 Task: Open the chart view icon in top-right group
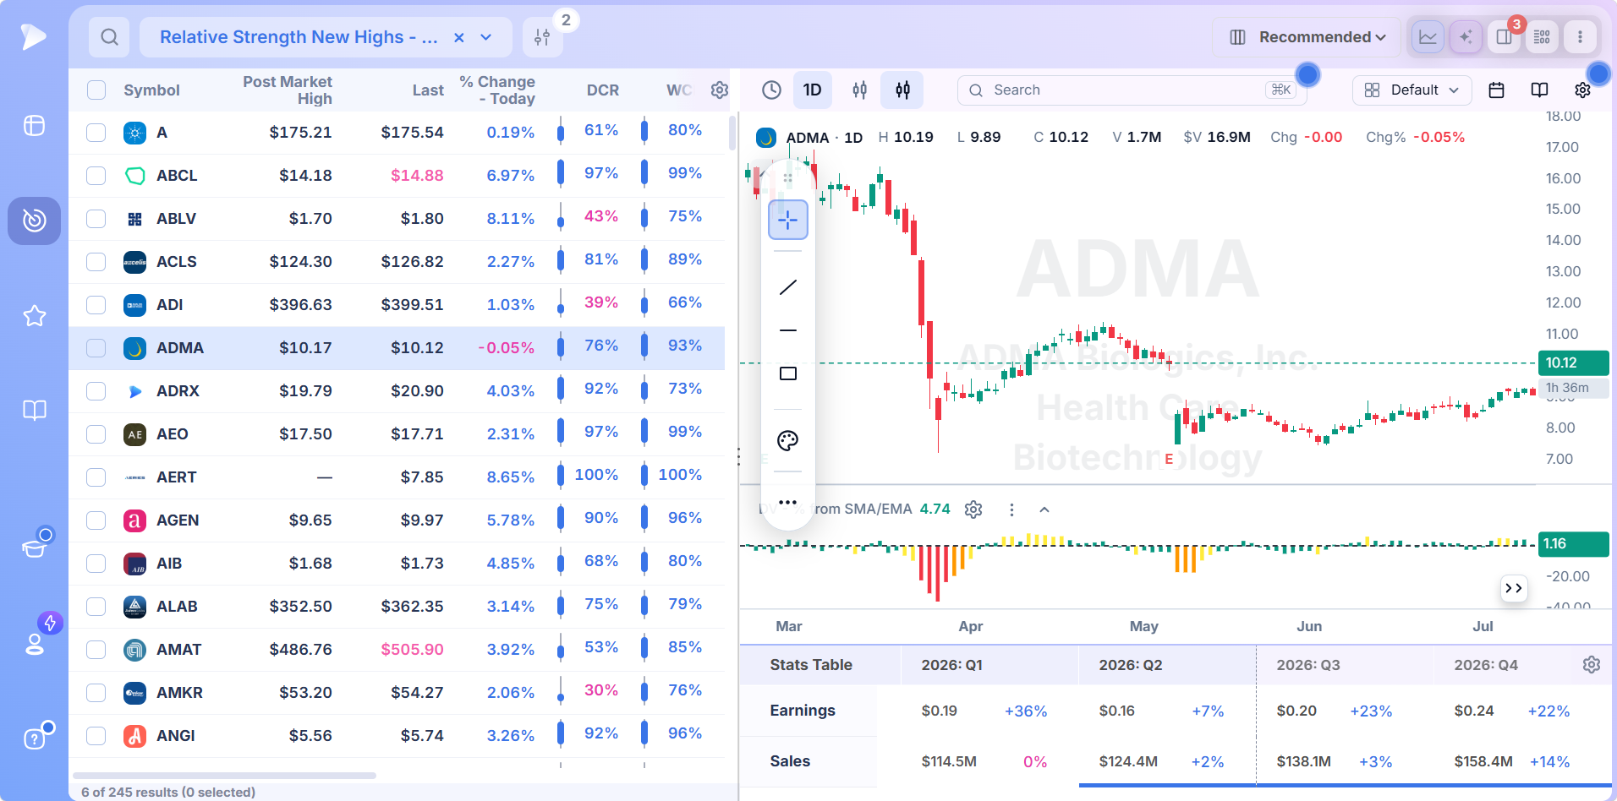click(1428, 37)
